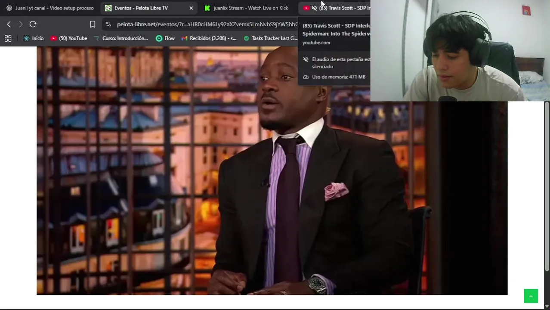This screenshot has width=550, height=310.
Task: Open Curso: Introducción bookmark
Action: (121, 38)
